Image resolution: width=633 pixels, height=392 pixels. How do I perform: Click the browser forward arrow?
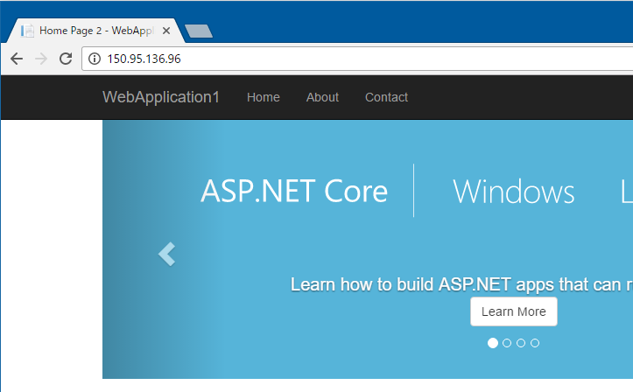pyautogui.click(x=41, y=59)
